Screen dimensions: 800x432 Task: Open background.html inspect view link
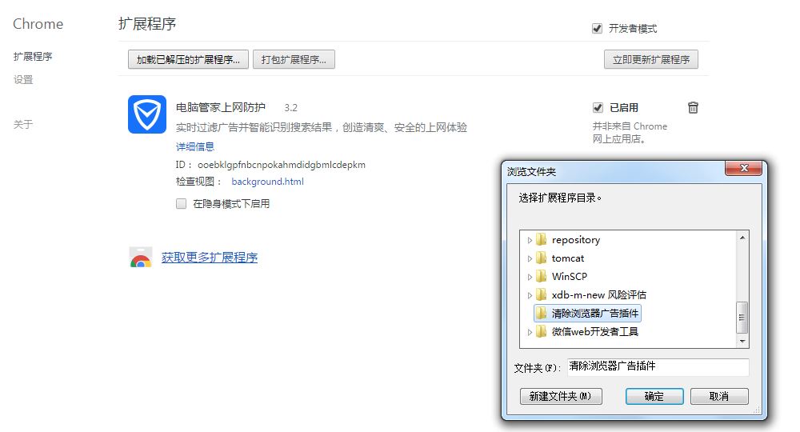(x=267, y=182)
